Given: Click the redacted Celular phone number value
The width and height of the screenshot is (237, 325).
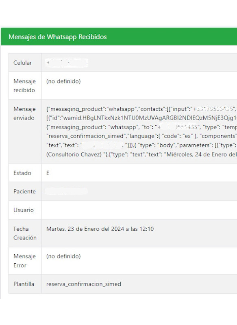Looking at the screenshot, I should [67, 63].
